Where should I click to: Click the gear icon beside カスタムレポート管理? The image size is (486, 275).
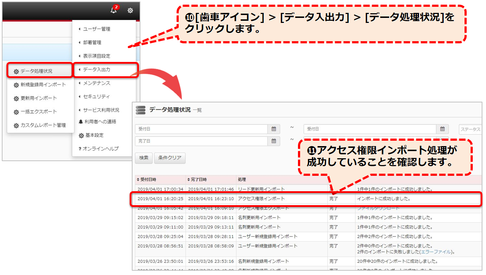[x=16, y=126]
